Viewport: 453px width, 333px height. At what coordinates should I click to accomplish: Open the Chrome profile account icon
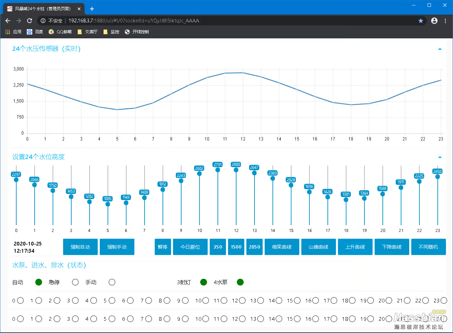point(434,21)
